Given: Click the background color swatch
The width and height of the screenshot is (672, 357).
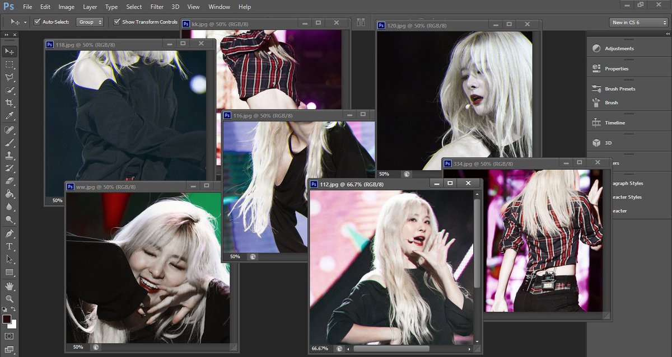Looking at the screenshot, I should click(13, 325).
